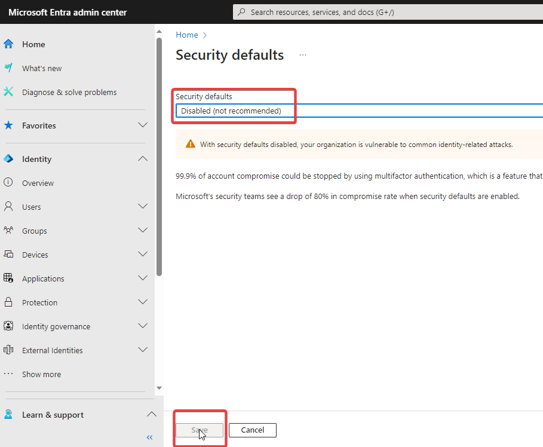
Task: Collapse the Identity section chevron
Action: click(142, 159)
